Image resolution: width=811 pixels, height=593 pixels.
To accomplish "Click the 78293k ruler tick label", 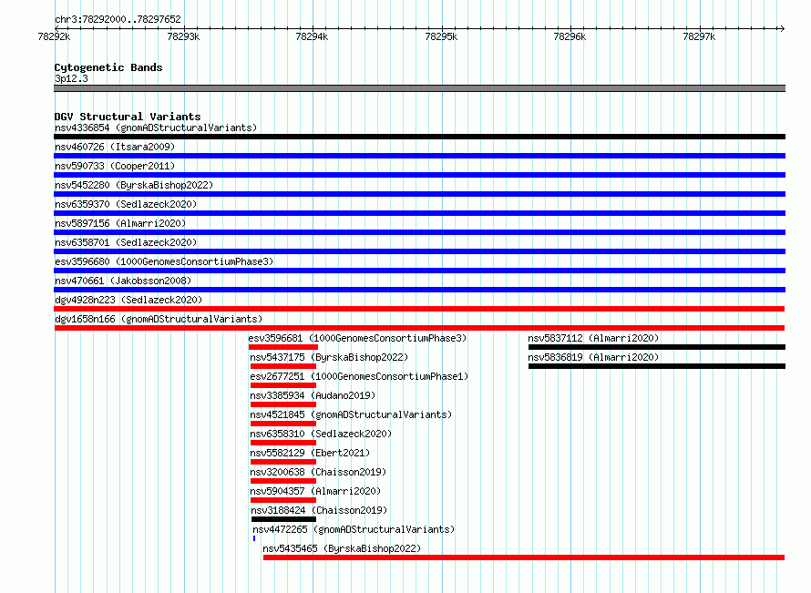I will point(183,36).
